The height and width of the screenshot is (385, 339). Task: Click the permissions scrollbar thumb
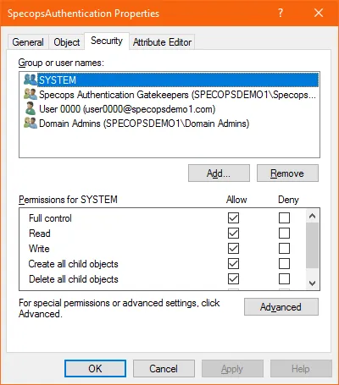coord(312,245)
